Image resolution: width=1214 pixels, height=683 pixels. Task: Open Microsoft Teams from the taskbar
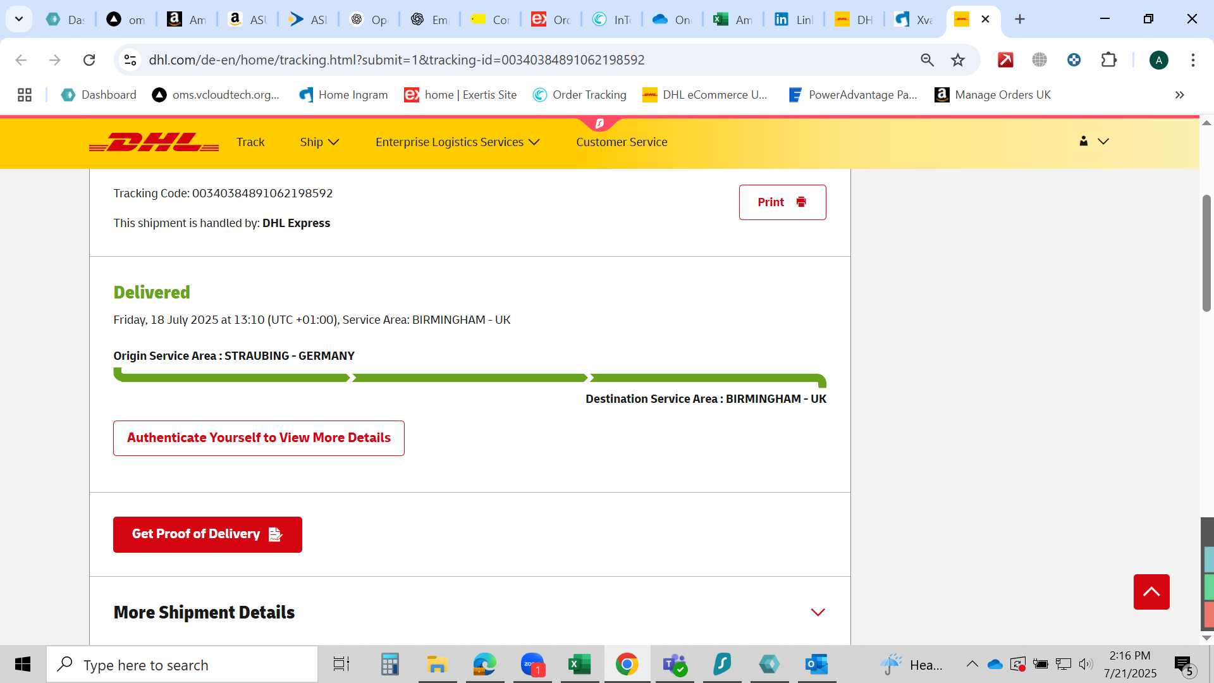[675, 665]
